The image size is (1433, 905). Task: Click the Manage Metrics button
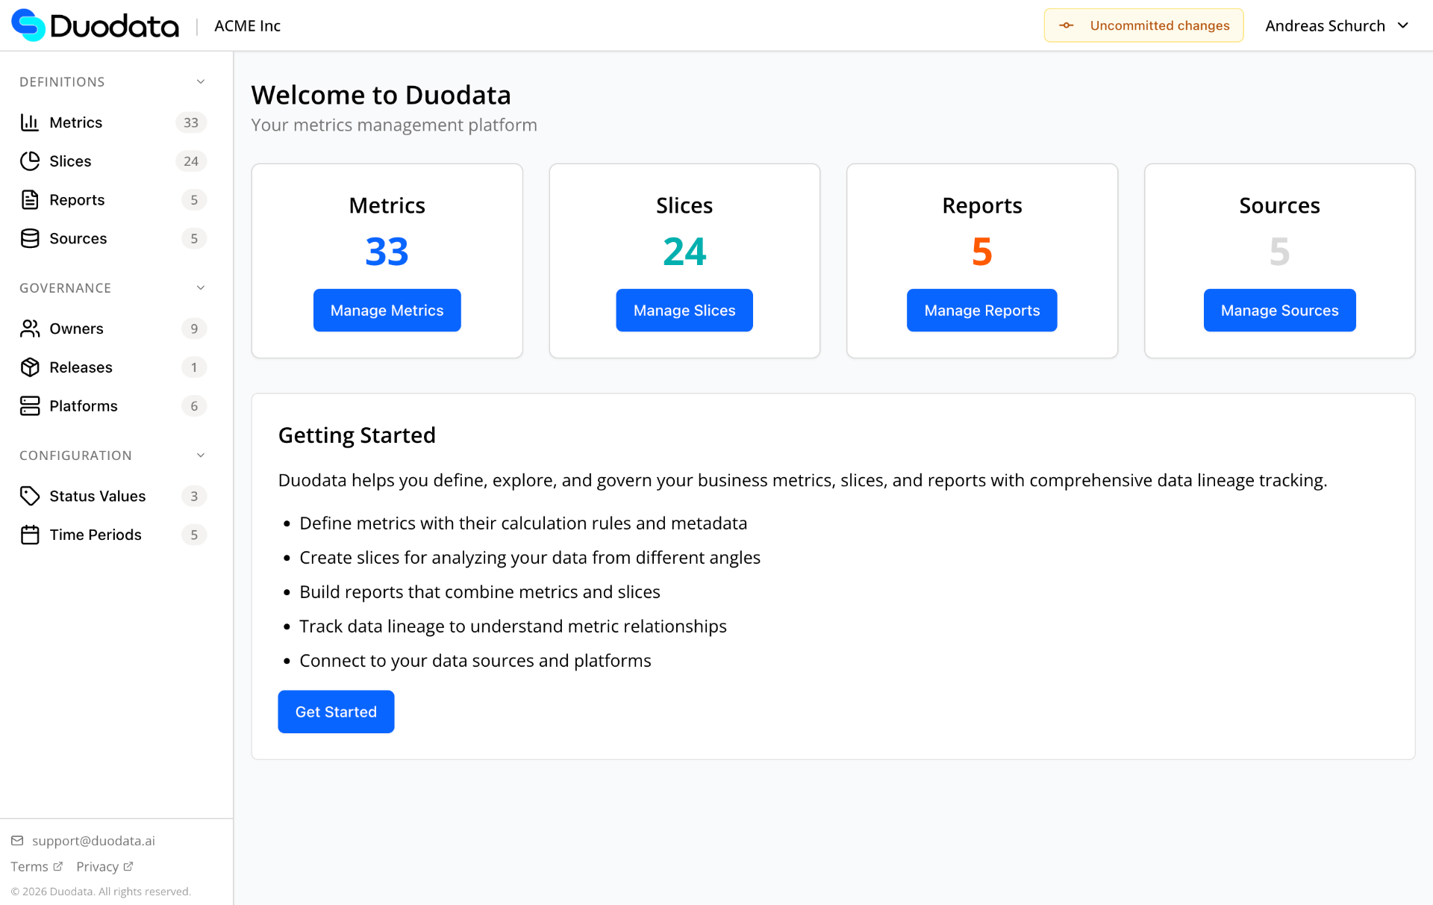(387, 310)
